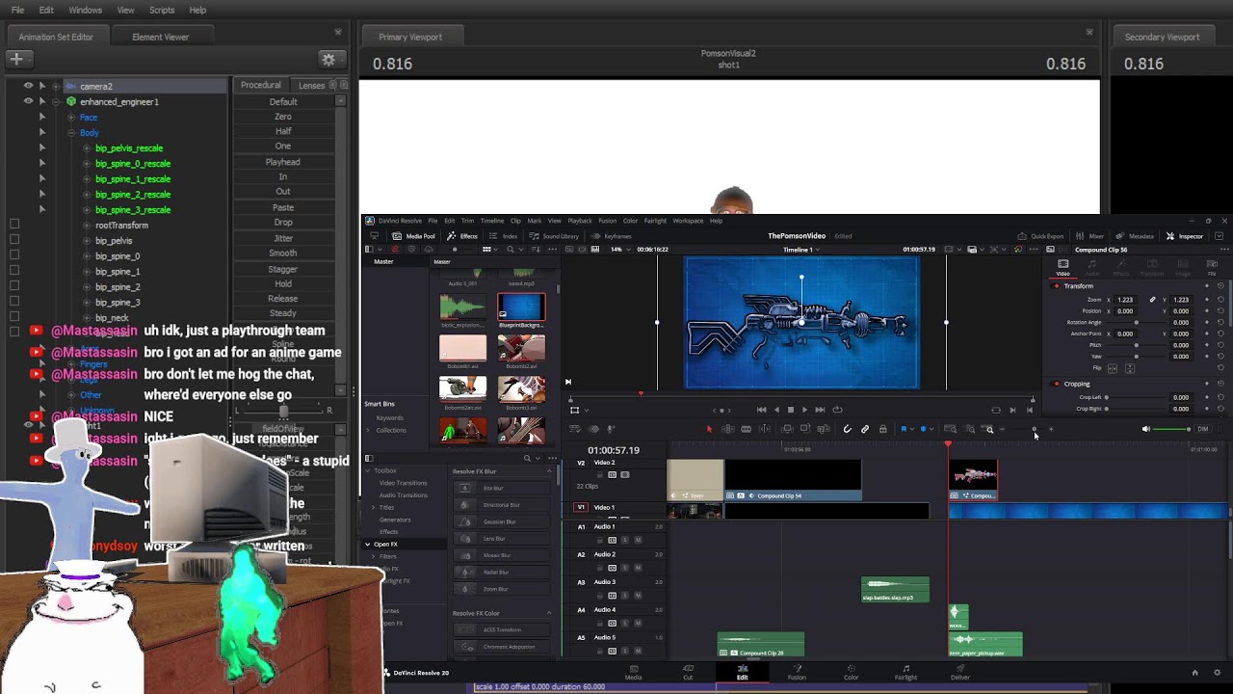
Task: Toggle Effects panel in DaVinci Resolve
Action: click(x=463, y=236)
